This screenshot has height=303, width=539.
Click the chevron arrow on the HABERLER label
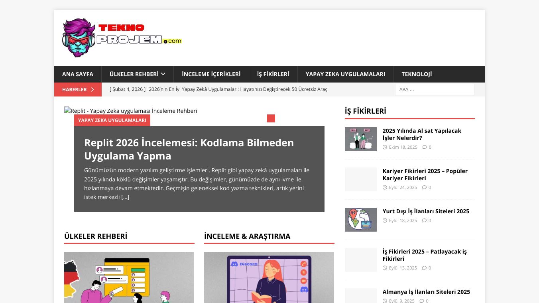click(92, 90)
